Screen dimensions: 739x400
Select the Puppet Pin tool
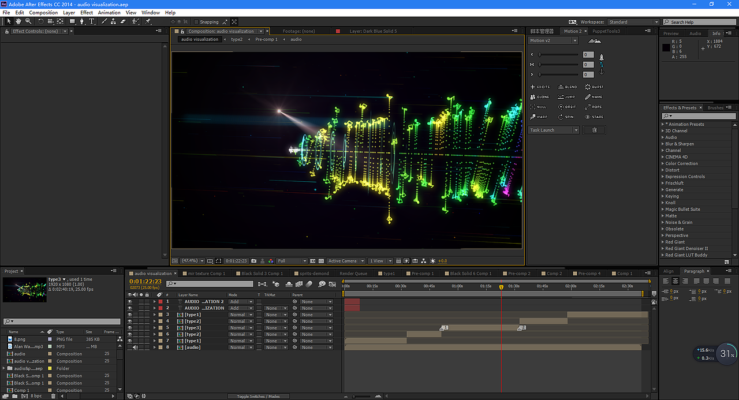click(148, 21)
